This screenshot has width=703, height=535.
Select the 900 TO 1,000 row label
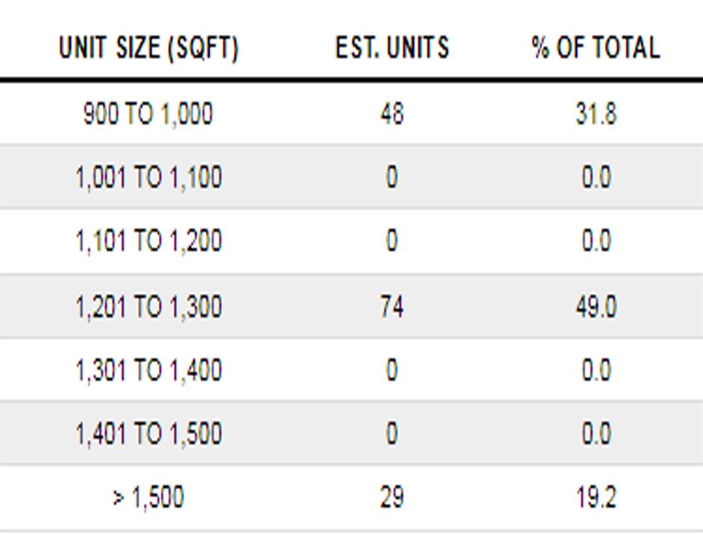[x=148, y=114]
